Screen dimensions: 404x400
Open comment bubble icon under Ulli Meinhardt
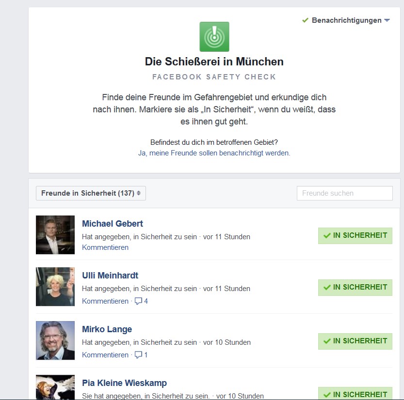pyautogui.click(x=138, y=301)
